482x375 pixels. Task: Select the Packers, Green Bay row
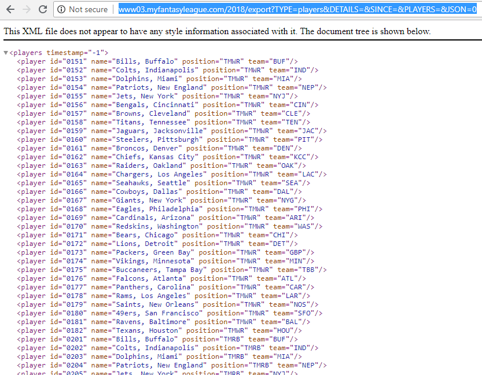point(165,252)
